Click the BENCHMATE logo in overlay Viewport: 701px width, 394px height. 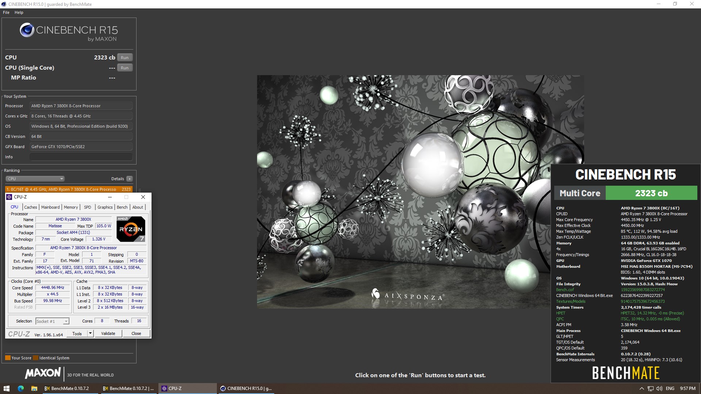pos(626,373)
